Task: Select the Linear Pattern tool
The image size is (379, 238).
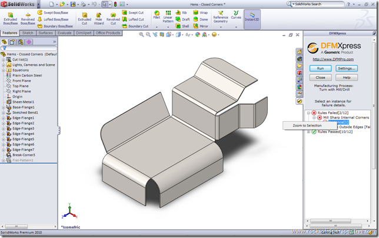Action: coord(168,16)
